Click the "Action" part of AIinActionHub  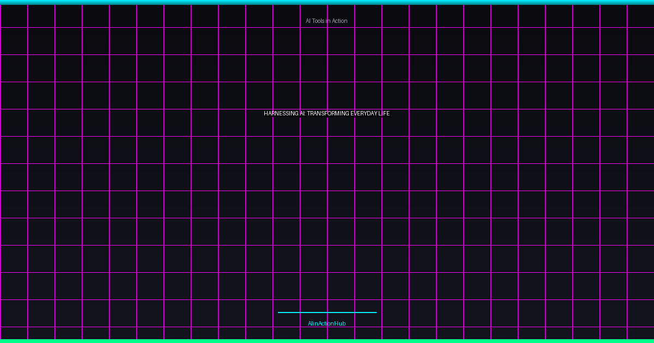coord(326,323)
